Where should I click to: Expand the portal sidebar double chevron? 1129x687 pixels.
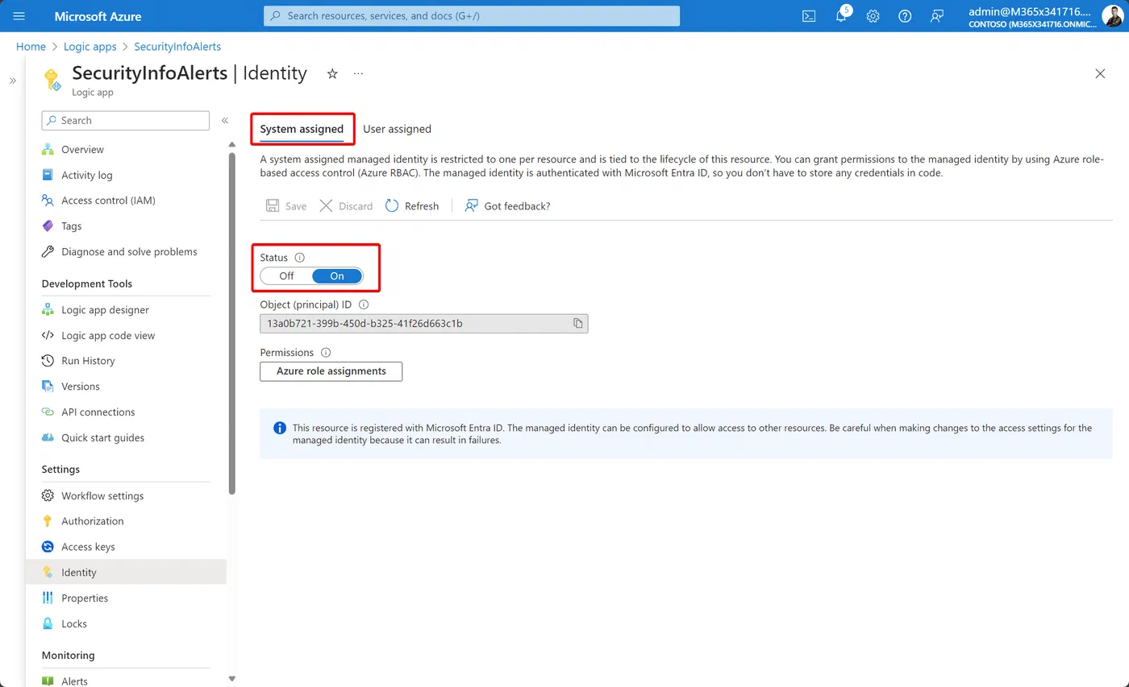13,81
